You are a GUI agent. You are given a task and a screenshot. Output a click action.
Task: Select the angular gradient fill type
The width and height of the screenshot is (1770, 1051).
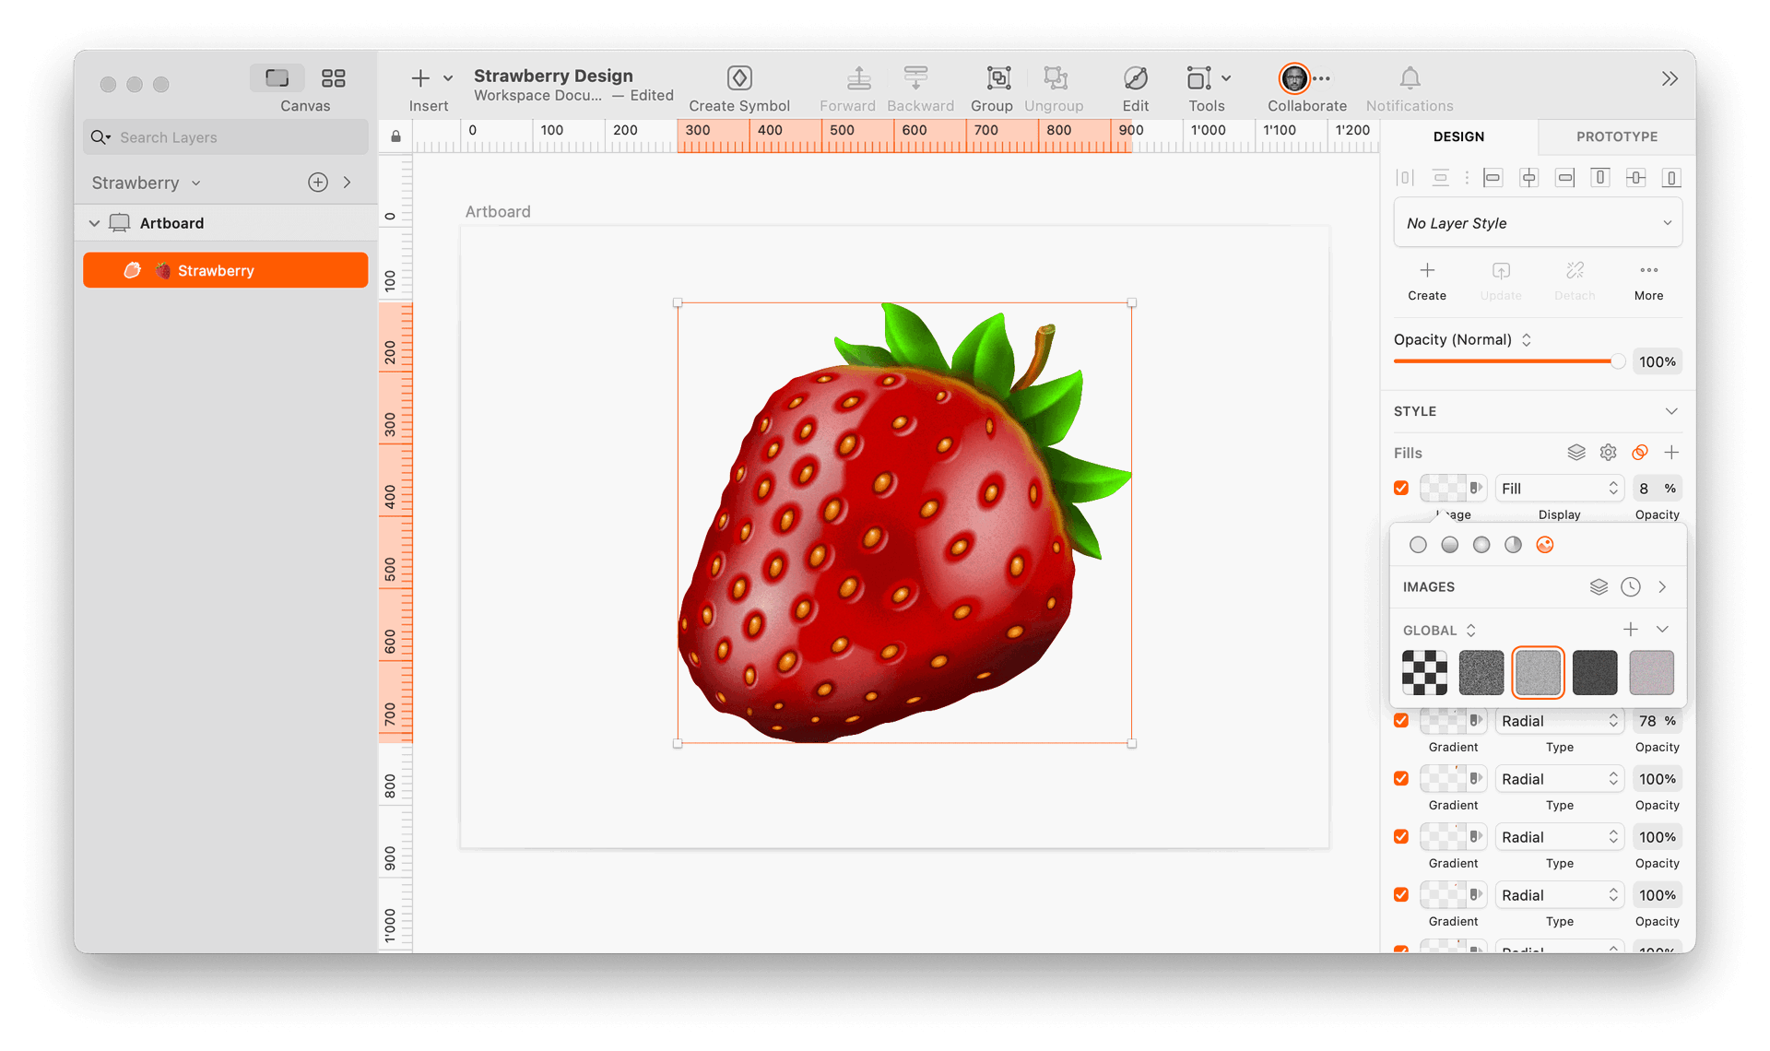1513,545
